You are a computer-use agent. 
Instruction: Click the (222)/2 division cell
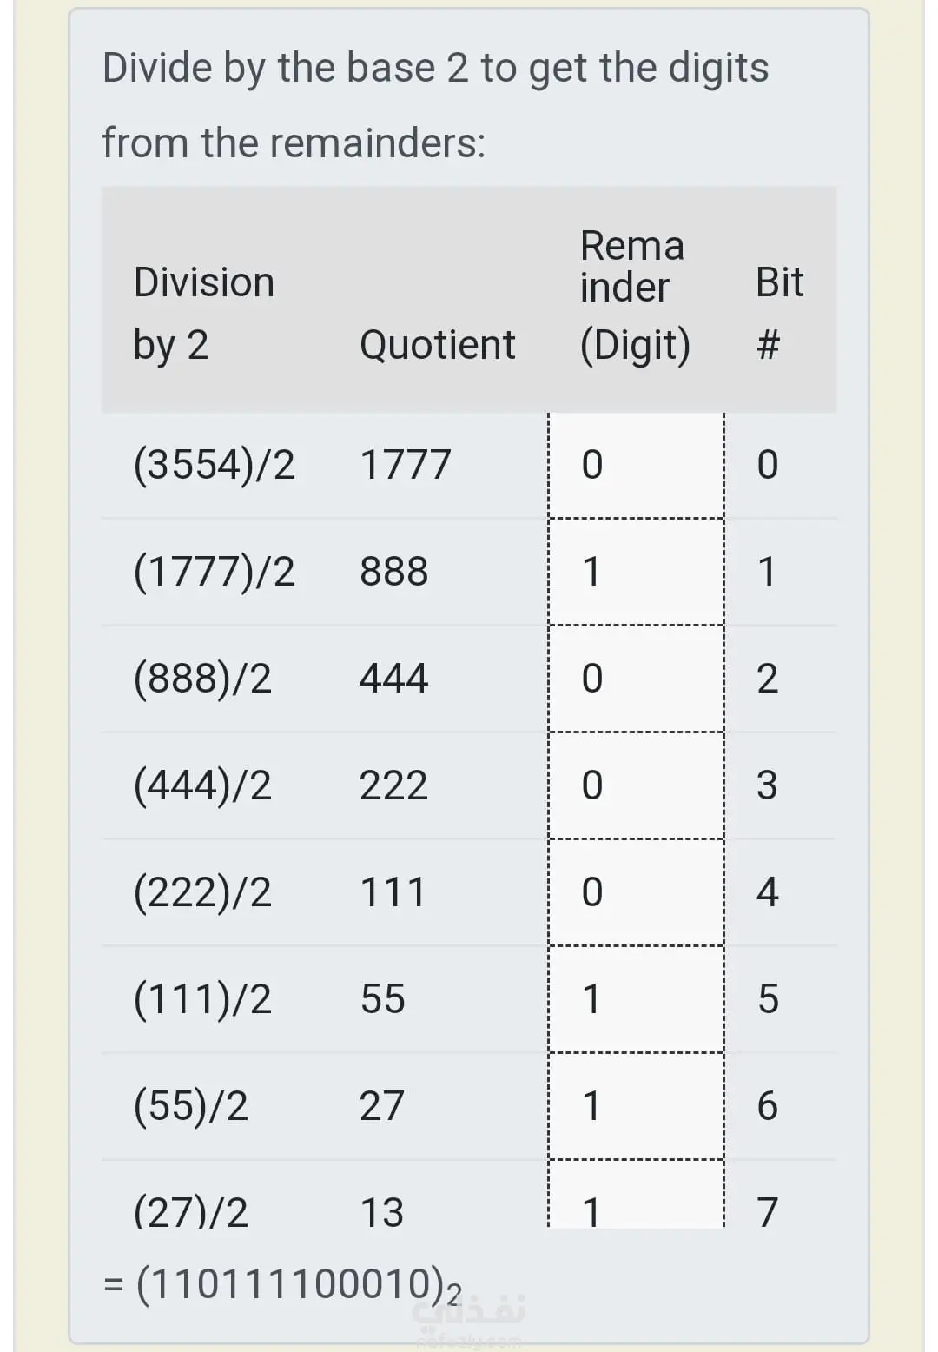point(202,892)
